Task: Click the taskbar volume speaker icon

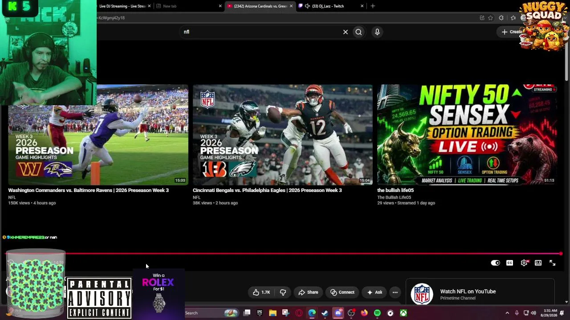Action: tap(533, 313)
